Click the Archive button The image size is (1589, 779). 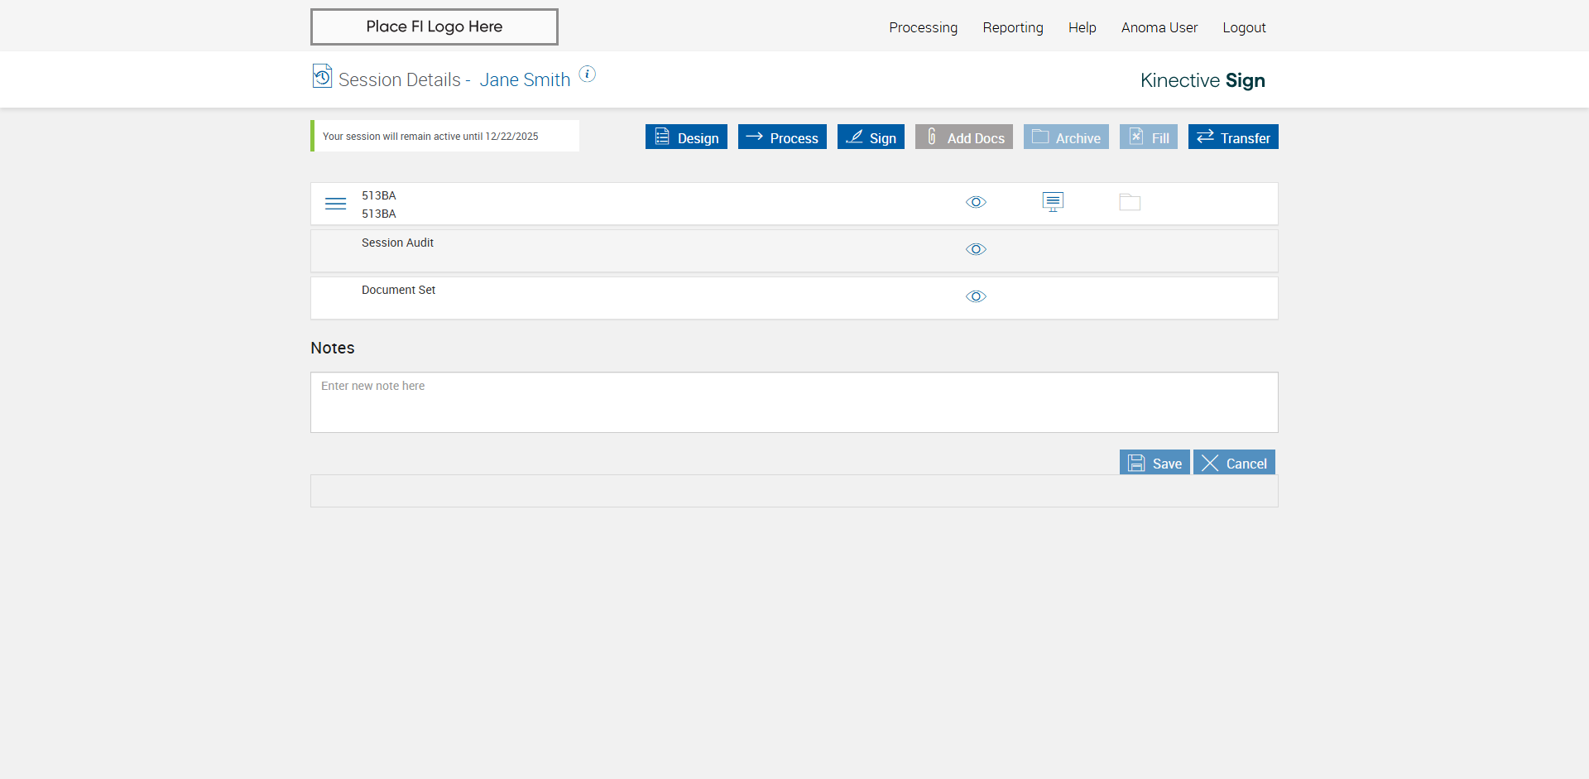(1066, 137)
